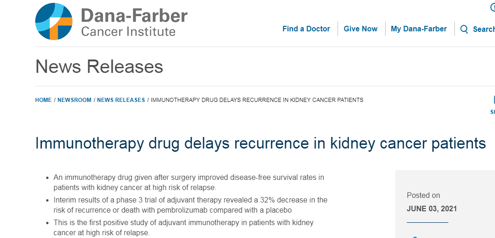Click the Share icon near the breadcrumb
The height and width of the screenshot is (238, 495).
tap(494, 100)
